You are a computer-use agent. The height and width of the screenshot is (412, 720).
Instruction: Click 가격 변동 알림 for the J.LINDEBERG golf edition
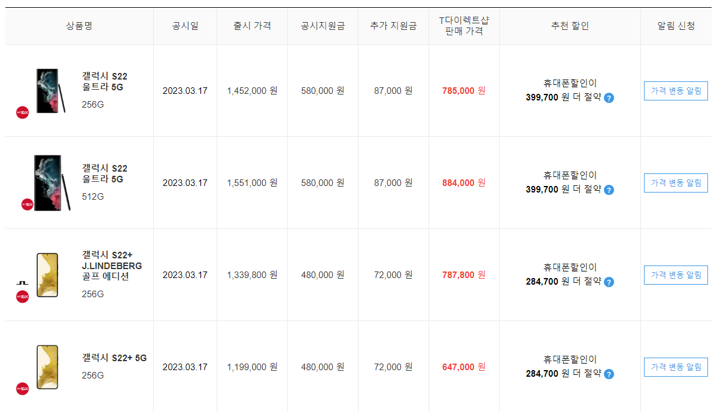(675, 275)
